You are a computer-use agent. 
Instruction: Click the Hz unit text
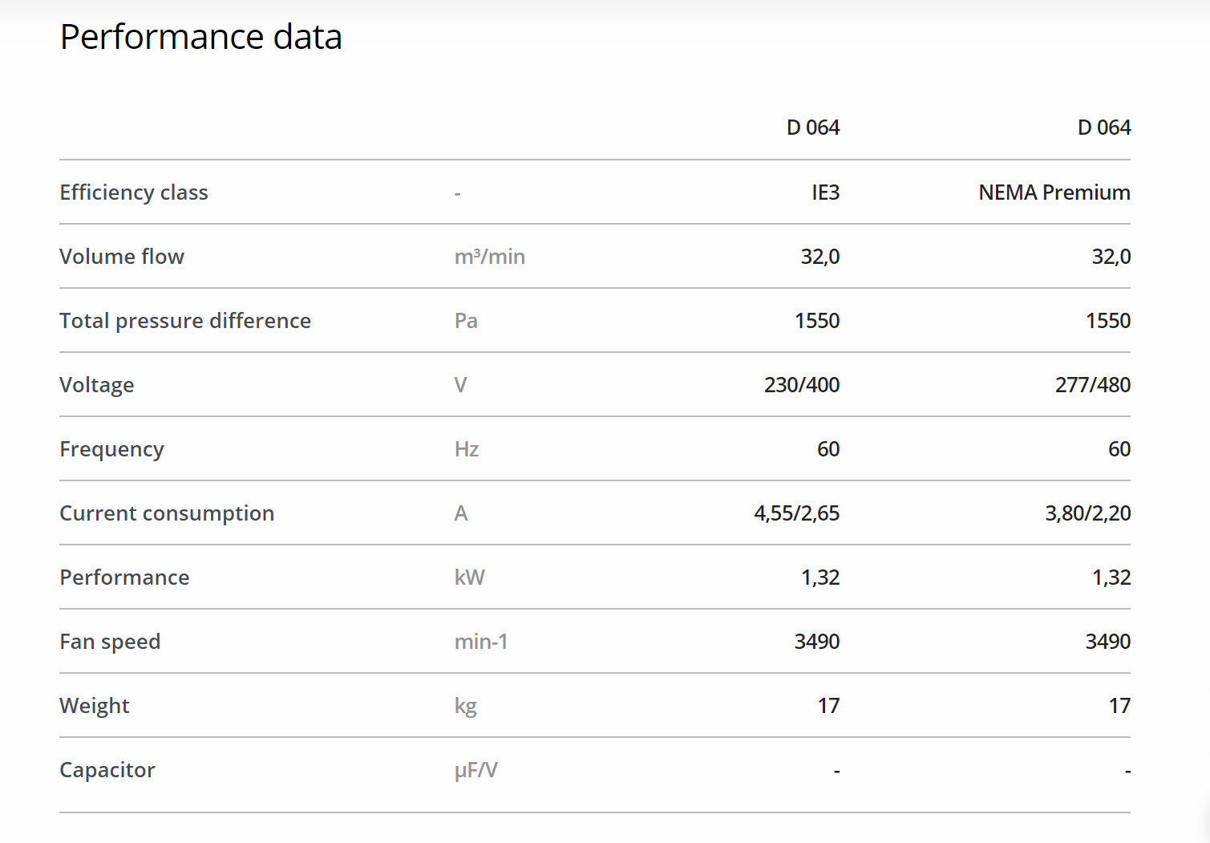[467, 449]
